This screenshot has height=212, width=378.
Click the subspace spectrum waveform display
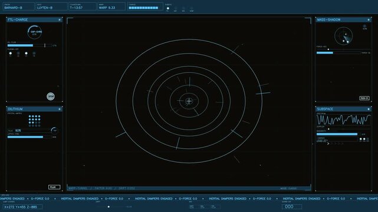click(344, 120)
